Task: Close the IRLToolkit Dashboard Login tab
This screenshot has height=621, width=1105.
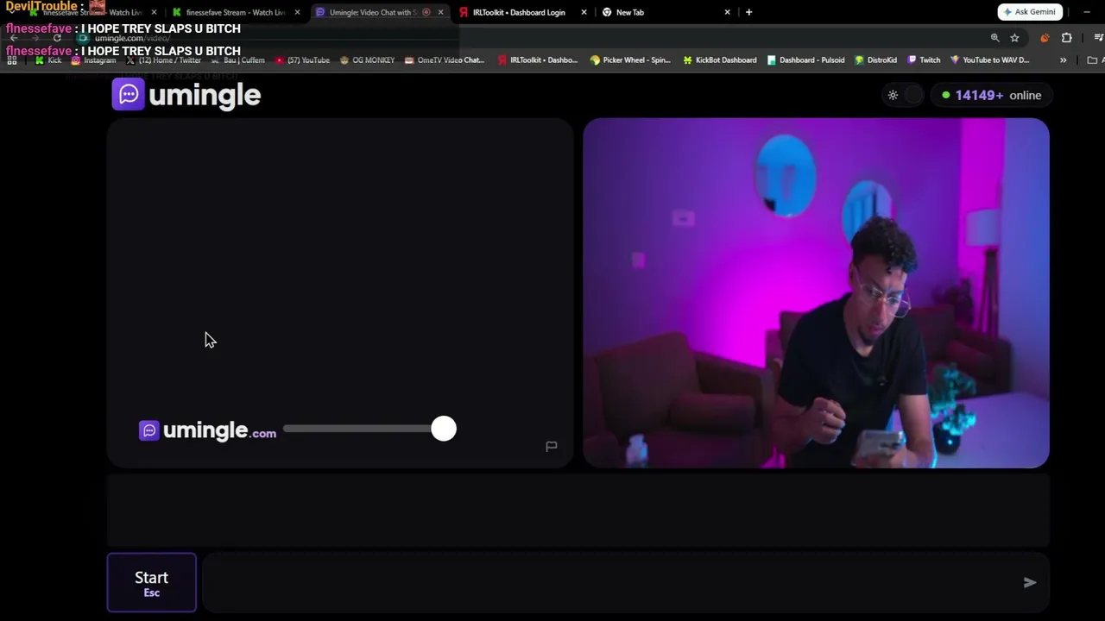Action: pos(584,12)
